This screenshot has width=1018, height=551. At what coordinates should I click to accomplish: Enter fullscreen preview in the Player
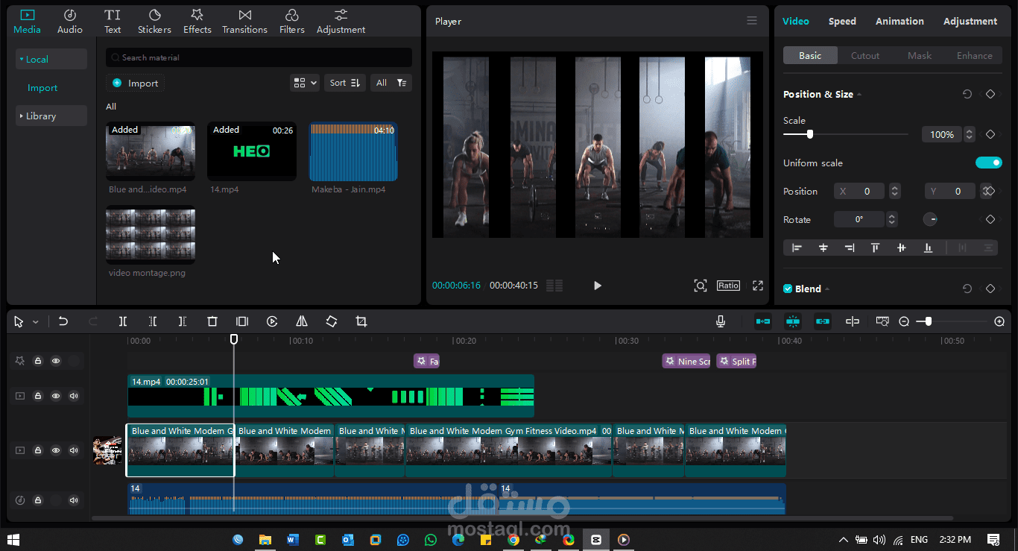tap(758, 286)
